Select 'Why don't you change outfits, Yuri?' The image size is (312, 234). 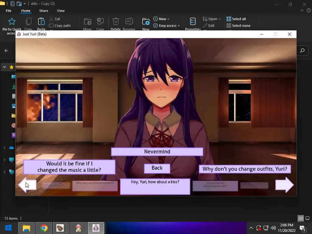[245, 169]
